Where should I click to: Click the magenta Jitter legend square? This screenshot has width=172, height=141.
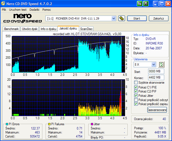(92, 124)
